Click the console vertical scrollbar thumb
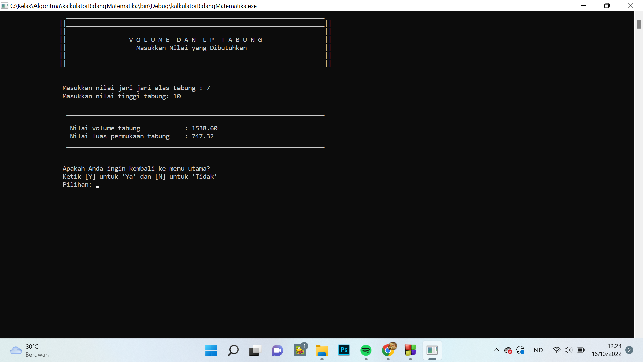This screenshot has height=362, width=643. coord(639,24)
